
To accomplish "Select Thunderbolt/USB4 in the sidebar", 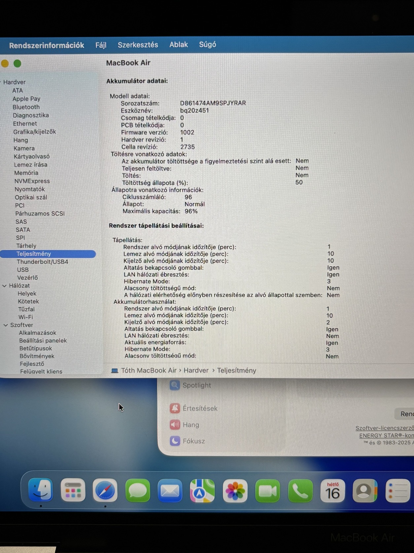I will click(42, 262).
